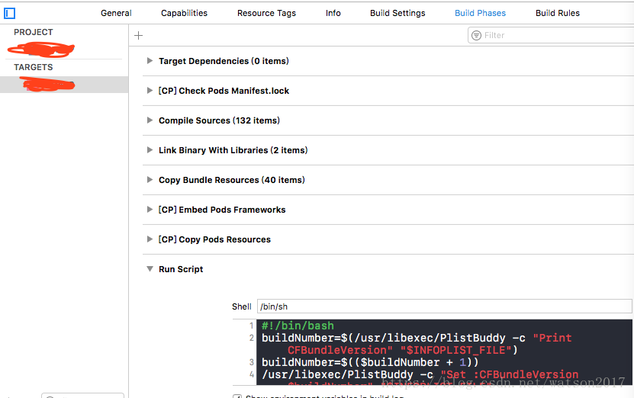Open the General tab
Viewport: 634px width, 398px height.
(x=116, y=13)
